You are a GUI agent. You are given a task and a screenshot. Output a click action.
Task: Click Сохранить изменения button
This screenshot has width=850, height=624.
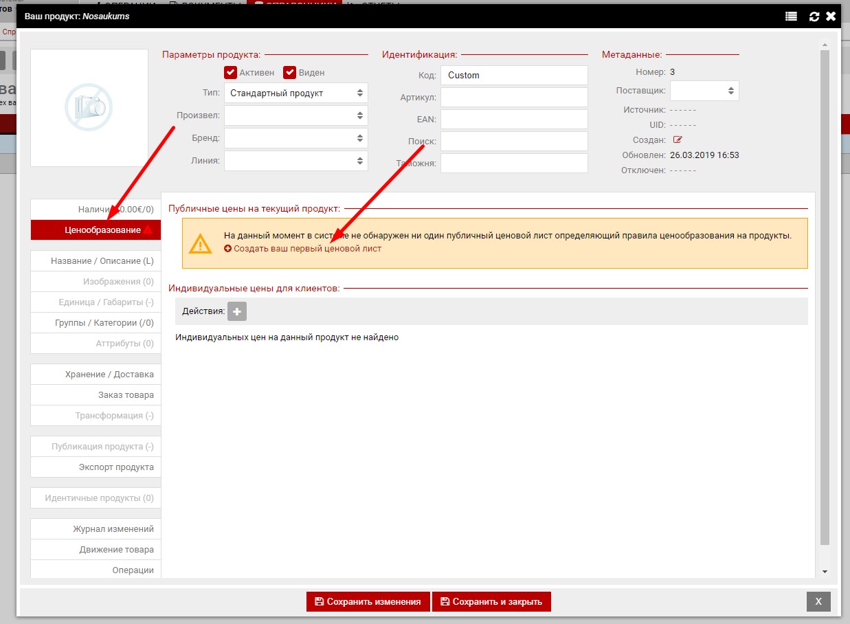point(368,601)
